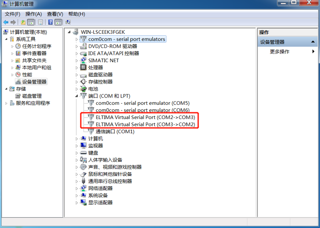Screen dimensions: 320x228
Task: Click the 显示适配器 display adapter icon
Action: point(83,202)
